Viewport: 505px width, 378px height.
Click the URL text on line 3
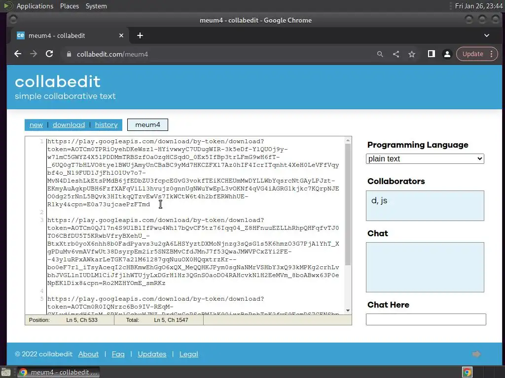coord(193,252)
